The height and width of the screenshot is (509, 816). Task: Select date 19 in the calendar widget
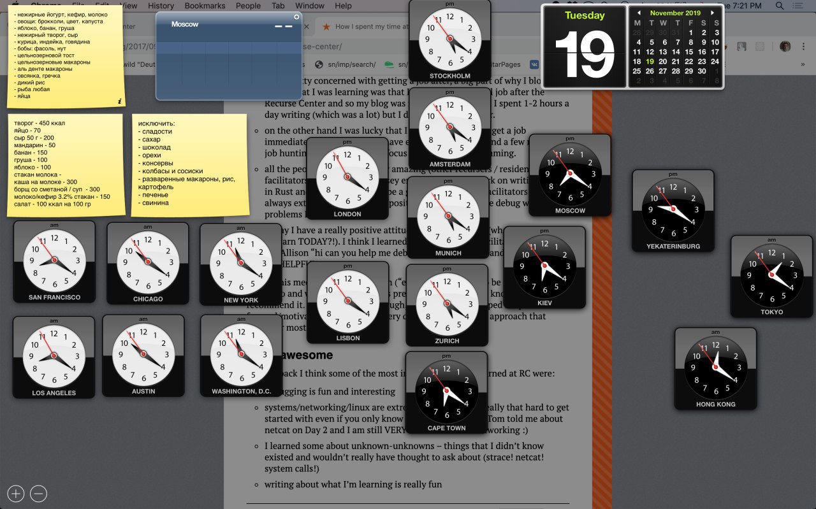[x=650, y=62]
